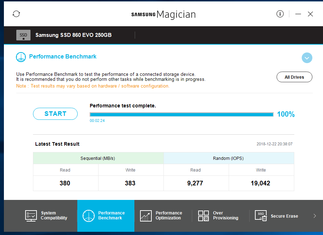Screen dimensions: 323x235
Task: Click the Performance Benchmark section title
Action: coord(63,57)
